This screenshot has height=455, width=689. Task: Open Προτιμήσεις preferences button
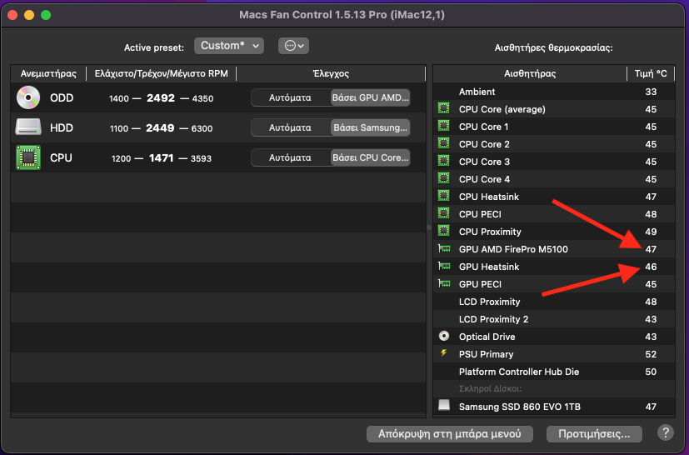click(594, 434)
